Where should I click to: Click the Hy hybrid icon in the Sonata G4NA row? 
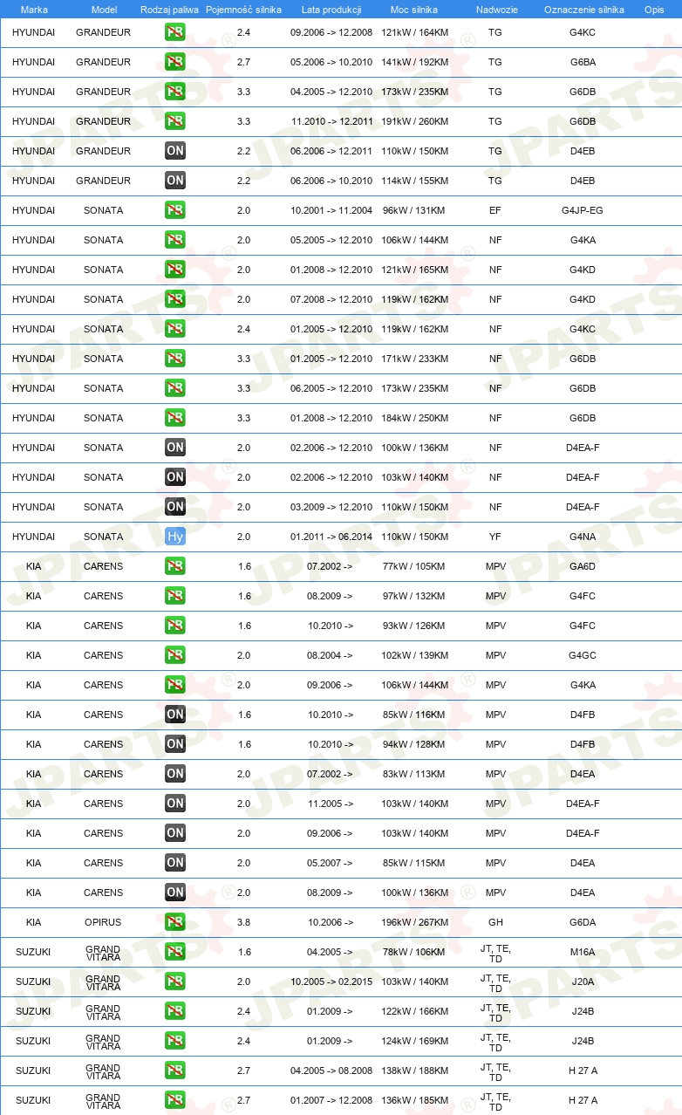(x=175, y=537)
